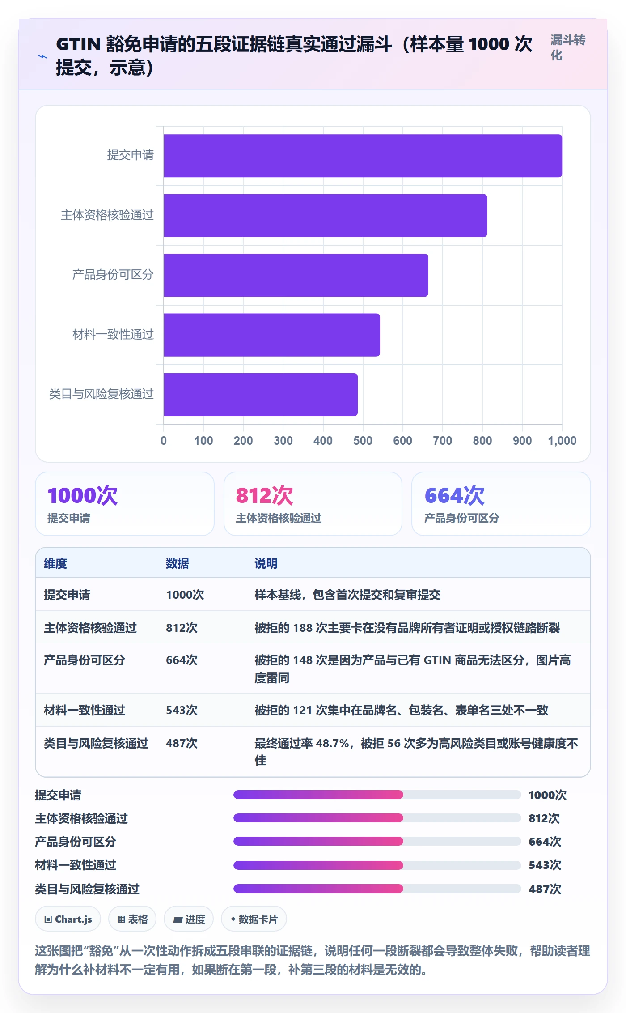Viewport: 626px width, 1013px height.
Task: Click the 产品身份可区分 progress bar
Action: 377,841
